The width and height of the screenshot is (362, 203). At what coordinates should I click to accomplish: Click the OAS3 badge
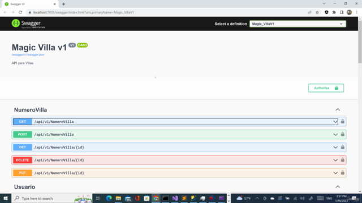[x=83, y=45]
